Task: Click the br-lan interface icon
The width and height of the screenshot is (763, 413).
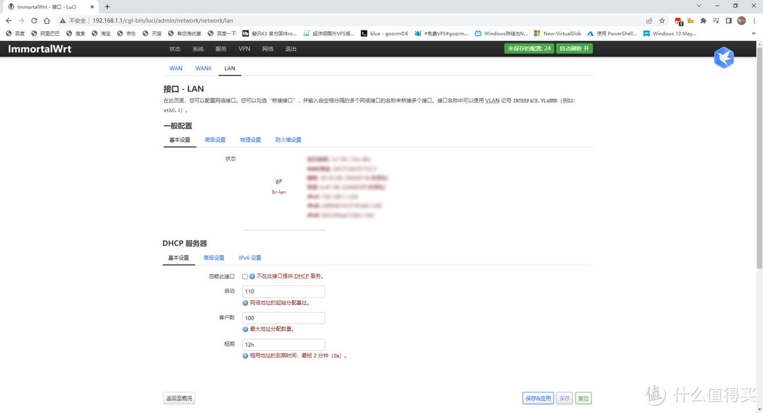Action: (x=278, y=182)
